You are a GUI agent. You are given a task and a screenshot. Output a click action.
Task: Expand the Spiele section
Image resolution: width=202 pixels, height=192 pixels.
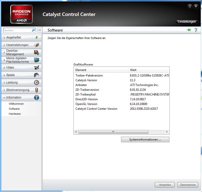21,75
